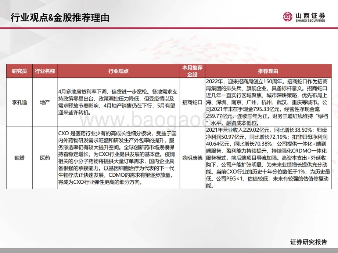Select the slide title 行业观点&金股推荐理由

tap(60, 18)
